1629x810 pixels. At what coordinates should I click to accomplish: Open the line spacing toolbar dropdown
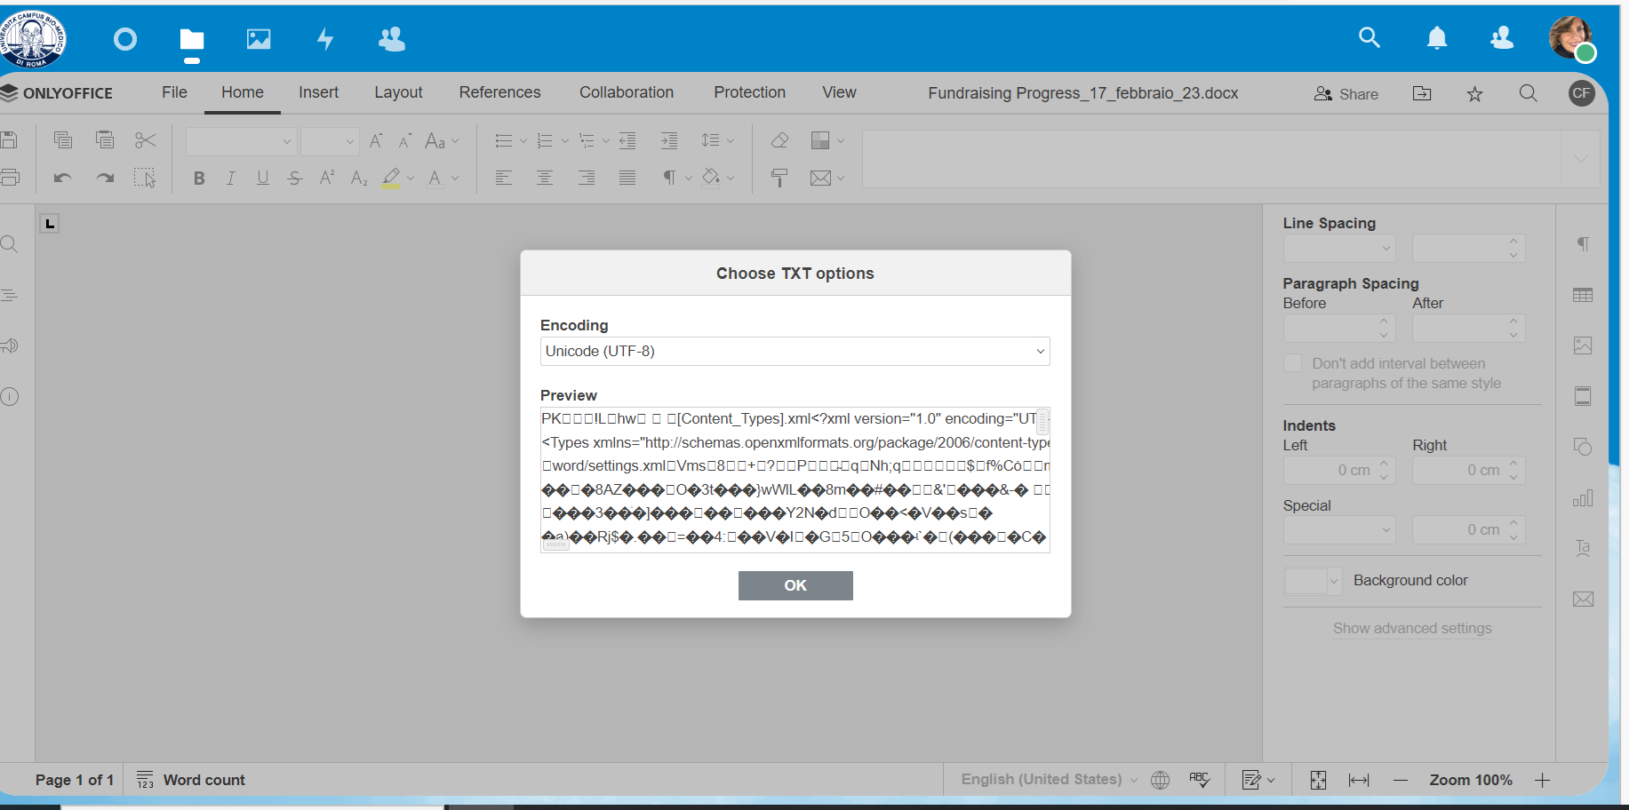(718, 140)
